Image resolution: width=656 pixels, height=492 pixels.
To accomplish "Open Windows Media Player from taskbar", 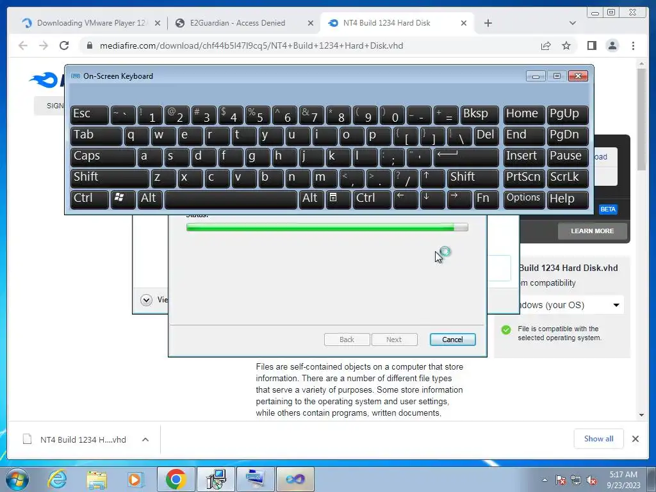I will coord(135,479).
